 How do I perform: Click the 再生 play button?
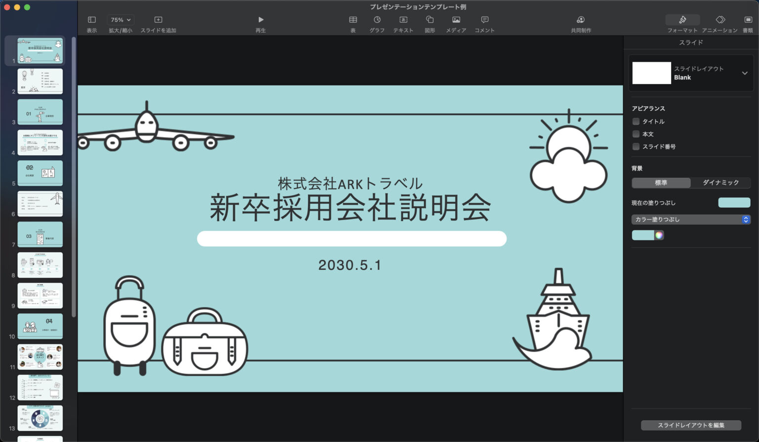click(261, 20)
